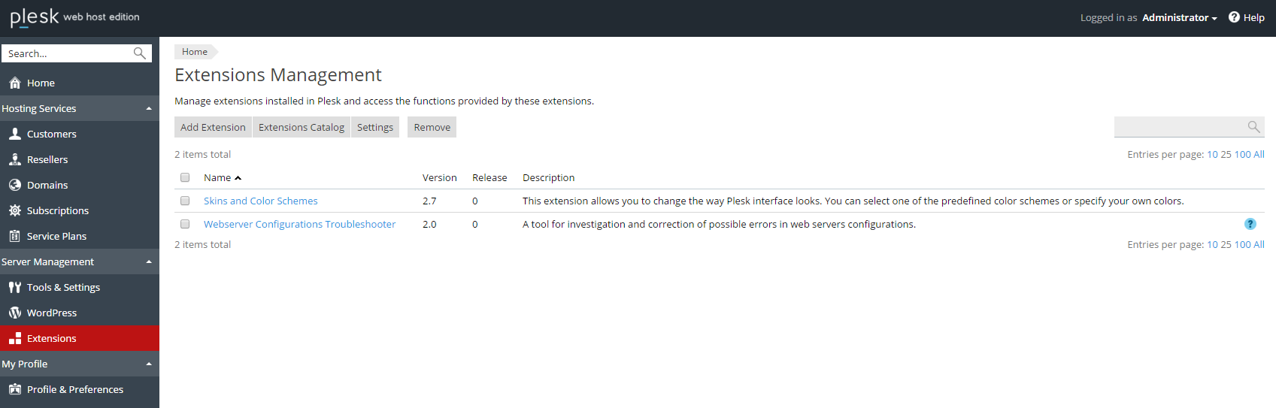Open the Extensions Catalog tab
The width and height of the screenshot is (1276, 408).
click(x=302, y=127)
